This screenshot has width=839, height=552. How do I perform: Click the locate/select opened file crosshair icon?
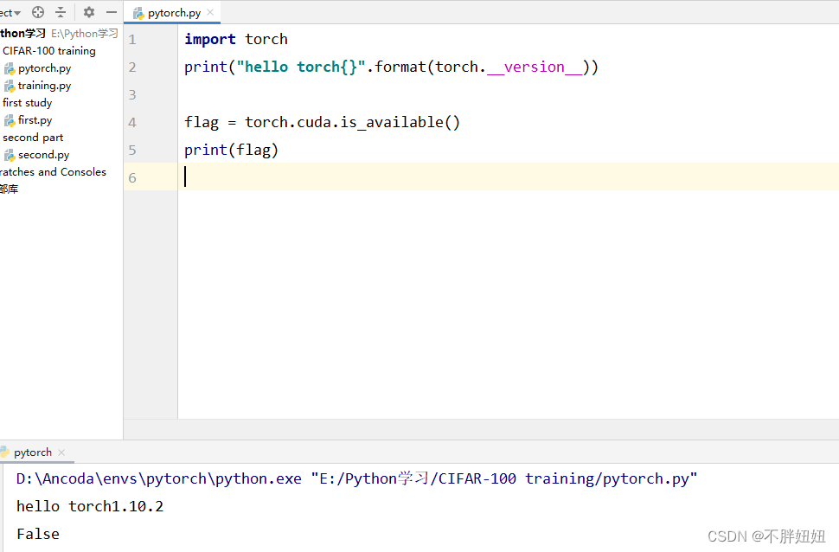tap(38, 12)
